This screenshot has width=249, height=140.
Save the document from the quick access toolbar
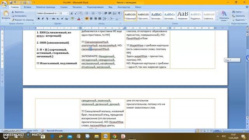[11, 2]
